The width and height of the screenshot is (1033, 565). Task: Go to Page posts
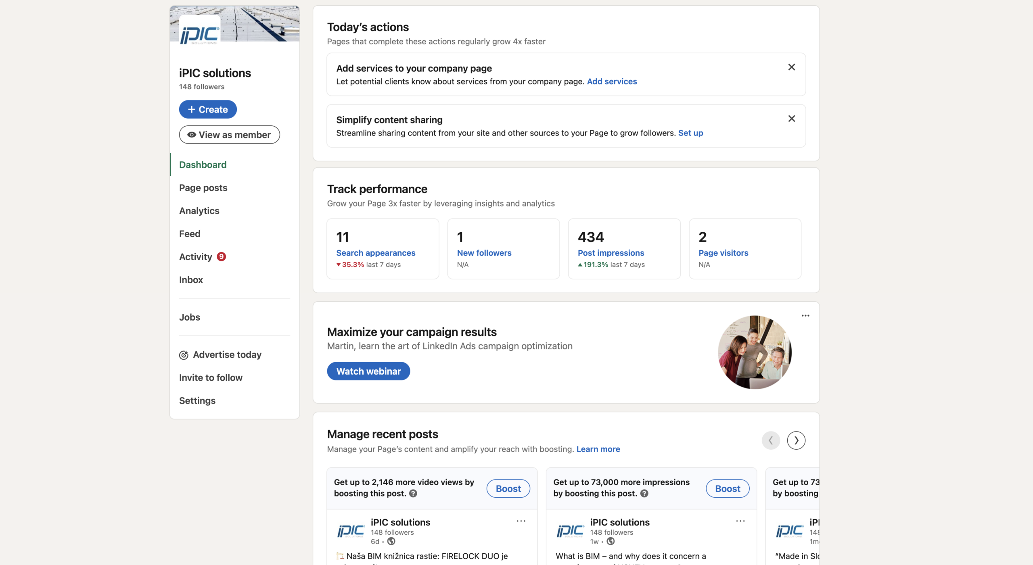(x=203, y=188)
